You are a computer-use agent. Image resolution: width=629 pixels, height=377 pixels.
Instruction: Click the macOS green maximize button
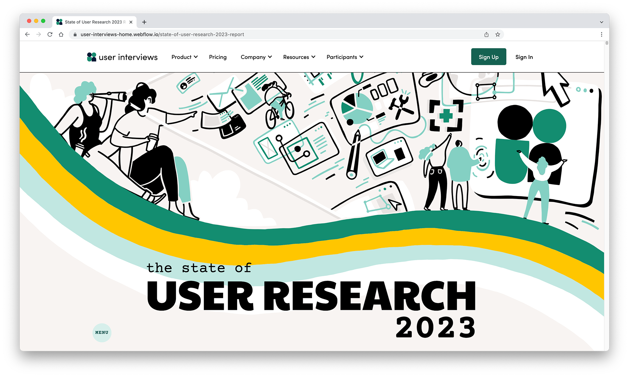pyautogui.click(x=43, y=21)
